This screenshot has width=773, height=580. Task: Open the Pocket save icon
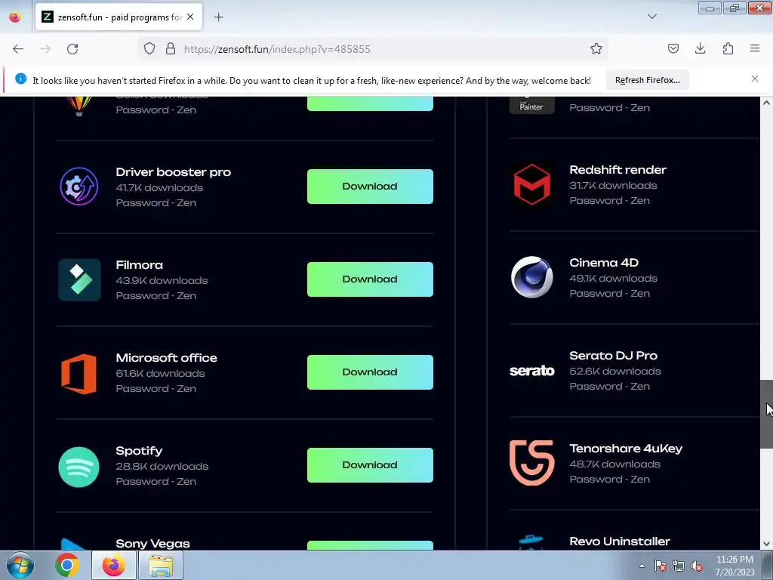click(x=673, y=48)
